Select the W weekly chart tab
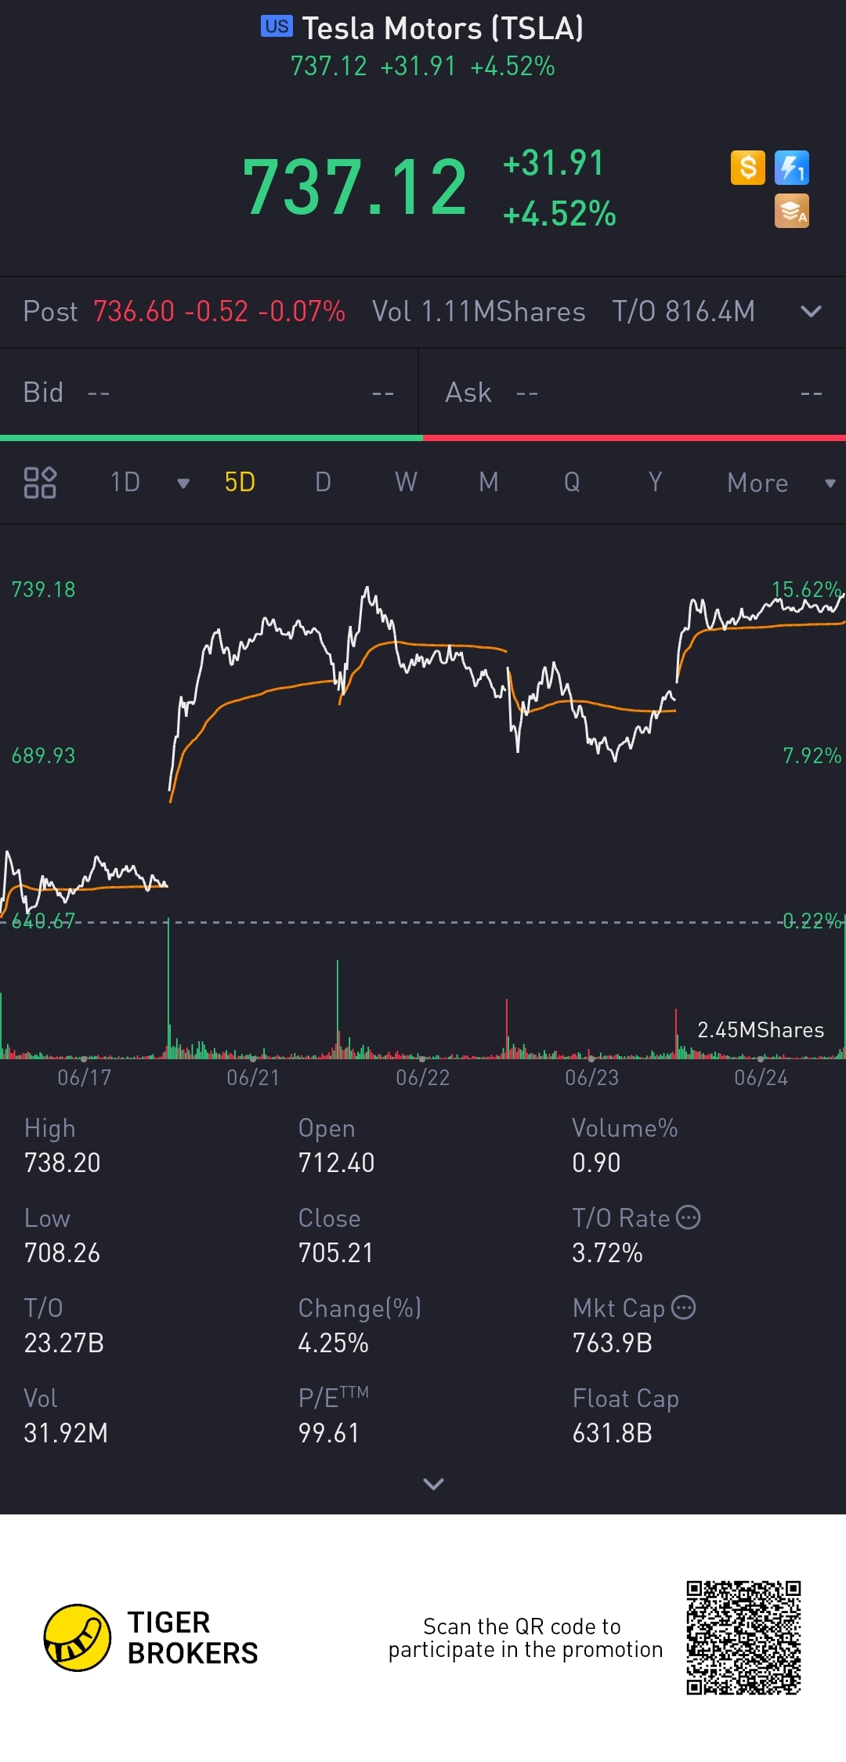 [x=406, y=482]
